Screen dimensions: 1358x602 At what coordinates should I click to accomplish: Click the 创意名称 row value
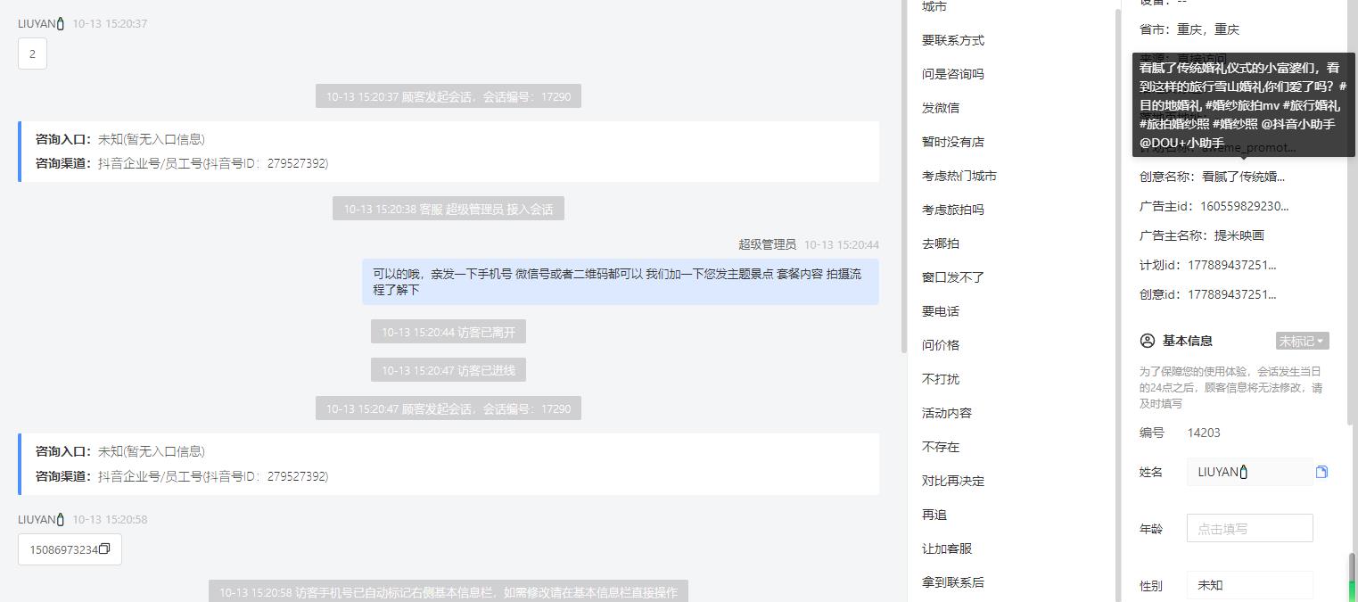pyautogui.click(x=1244, y=177)
